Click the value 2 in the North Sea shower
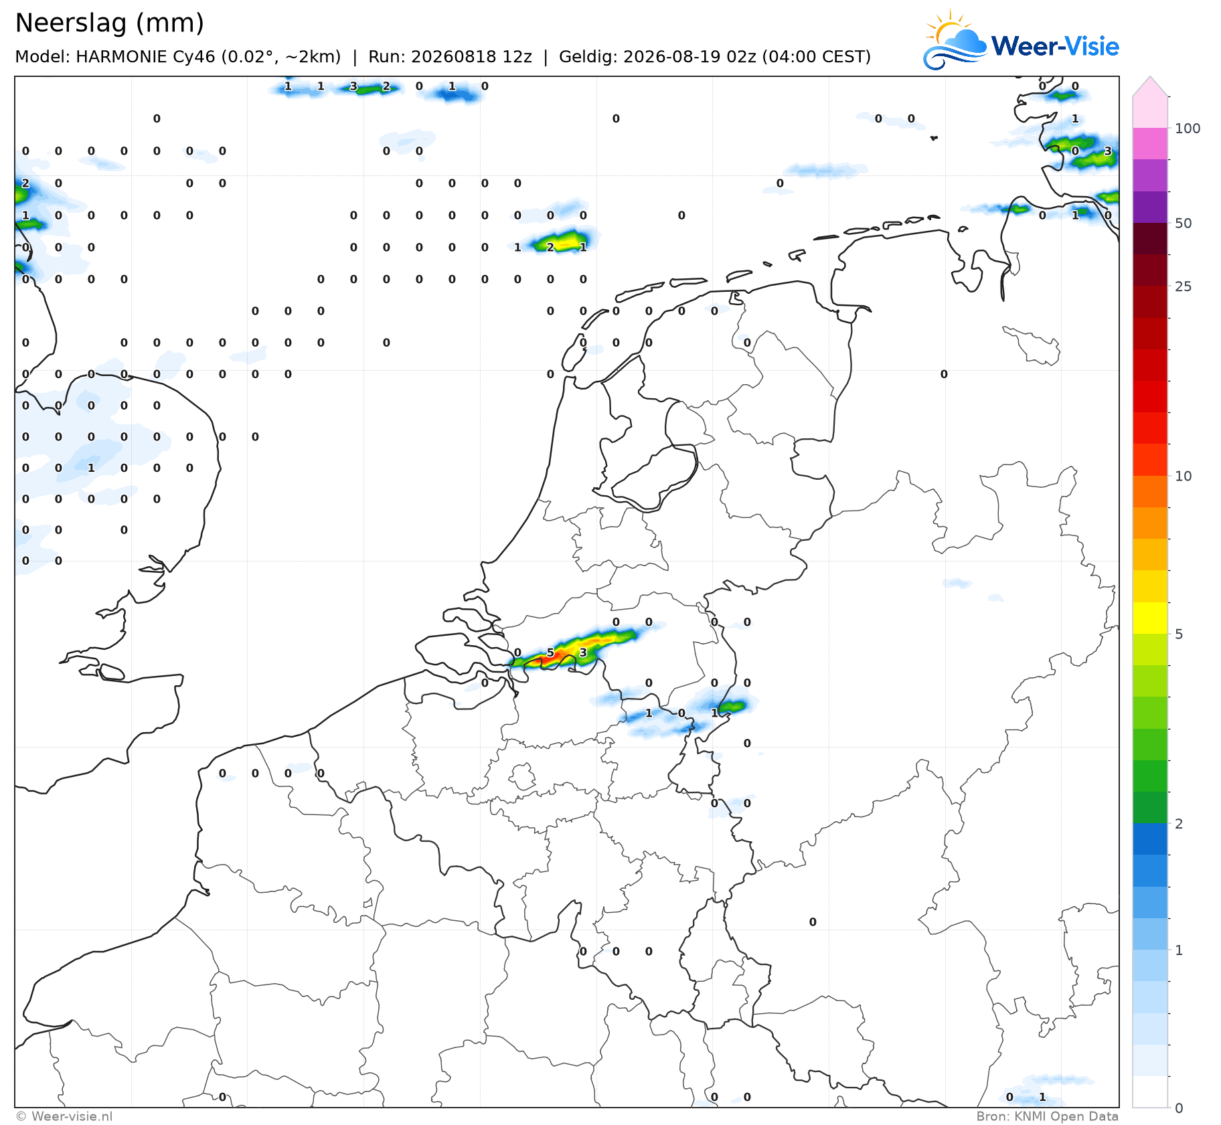Screen dimensions: 1221x1125 pyautogui.click(x=550, y=247)
